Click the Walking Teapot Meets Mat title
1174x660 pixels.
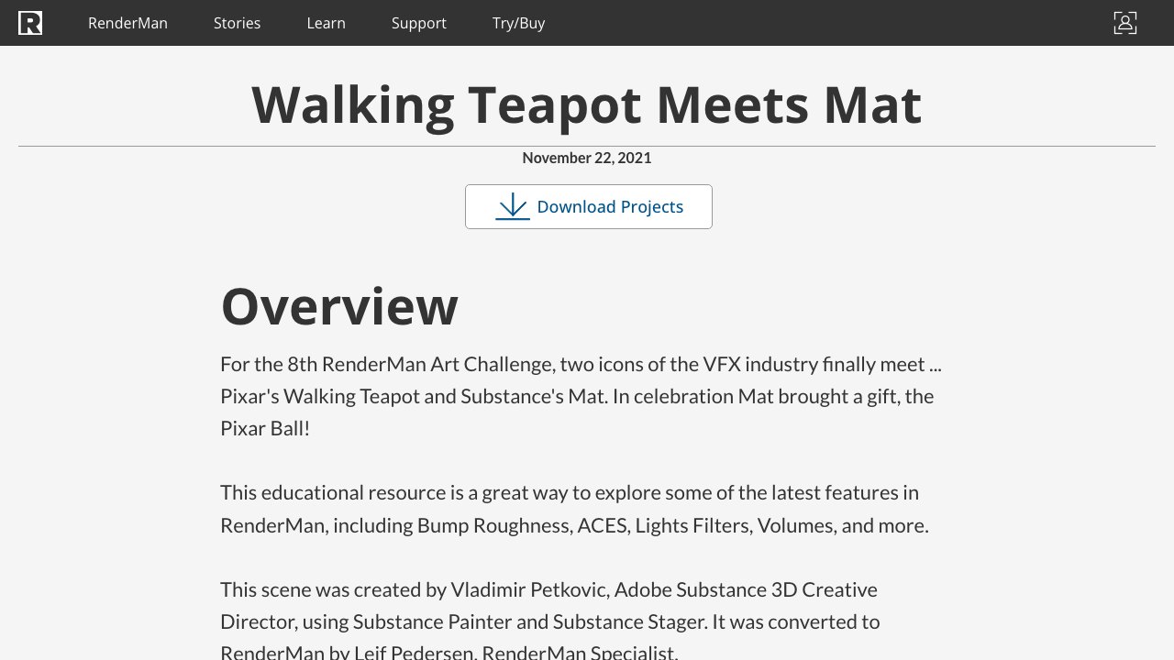pyautogui.click(x=587, y=104)
